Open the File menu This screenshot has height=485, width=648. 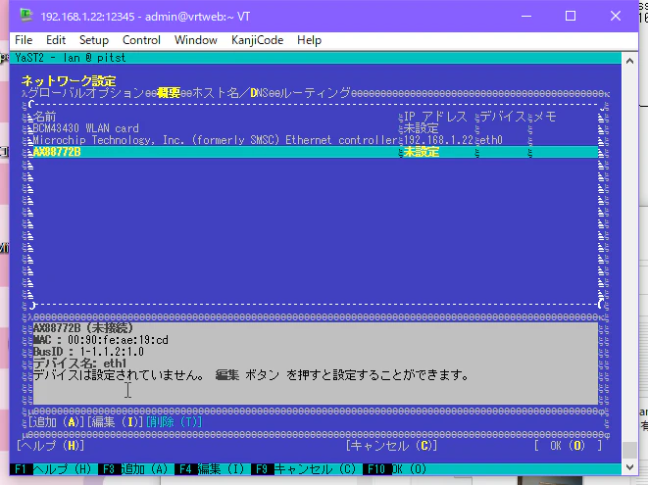pos(24,40)
